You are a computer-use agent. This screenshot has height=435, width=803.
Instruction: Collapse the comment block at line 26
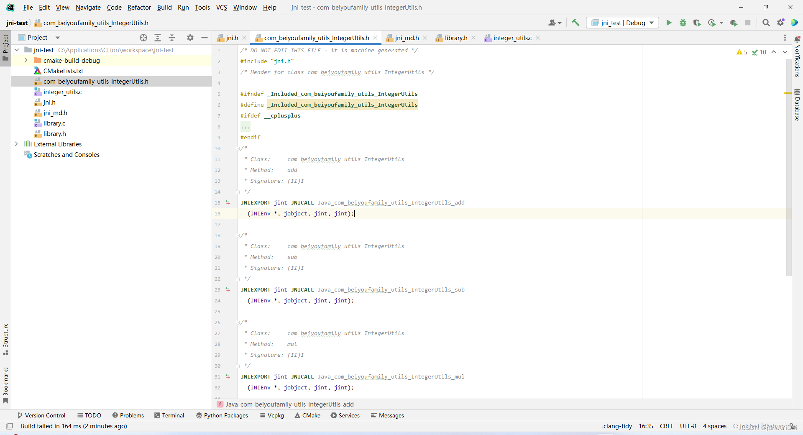(x=238, y=322)
